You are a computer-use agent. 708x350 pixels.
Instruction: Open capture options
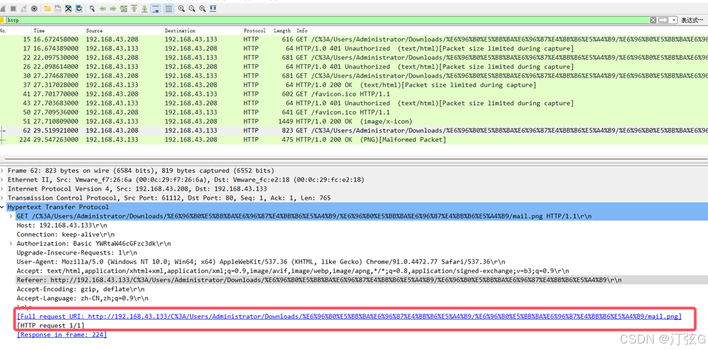point(34,8)
